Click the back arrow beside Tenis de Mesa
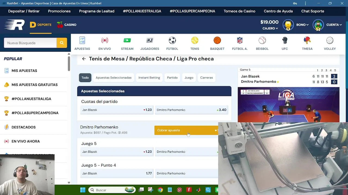348x195 pixels. click(84, 59)
